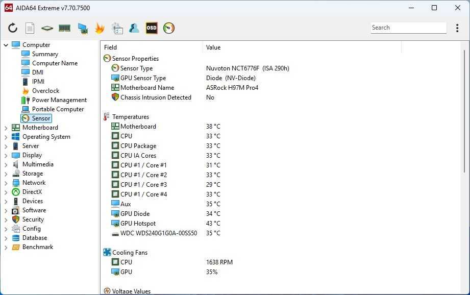Select Computer Name in the tree
This screenshot has height=295, width=470.
55,63
